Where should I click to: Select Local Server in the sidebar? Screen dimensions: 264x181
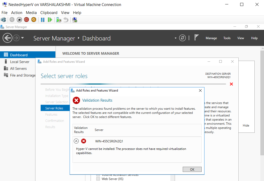[x=20, y=62]
